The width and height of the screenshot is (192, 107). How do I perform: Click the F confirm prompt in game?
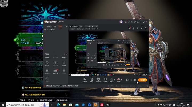(x=22, y=100)
